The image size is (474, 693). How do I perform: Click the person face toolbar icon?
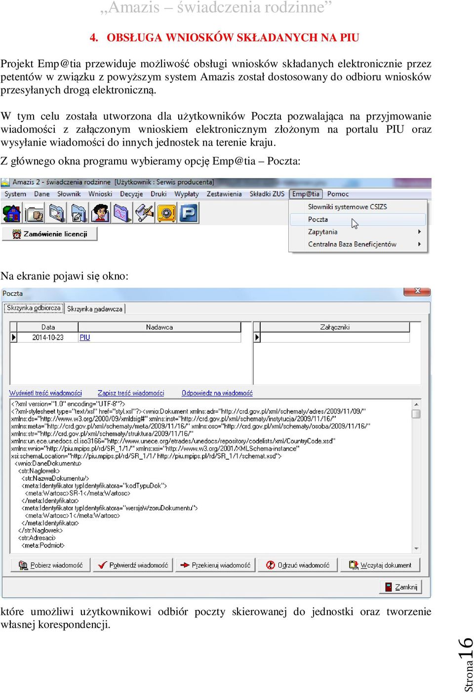pos(100,214)
